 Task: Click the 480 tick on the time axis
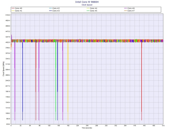[154, 126]
